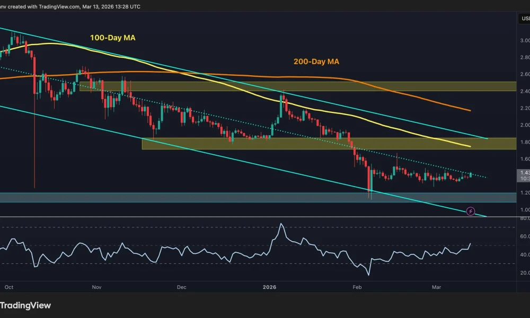Click the yellow 100-Day MA label

click(x=112, y=38)
